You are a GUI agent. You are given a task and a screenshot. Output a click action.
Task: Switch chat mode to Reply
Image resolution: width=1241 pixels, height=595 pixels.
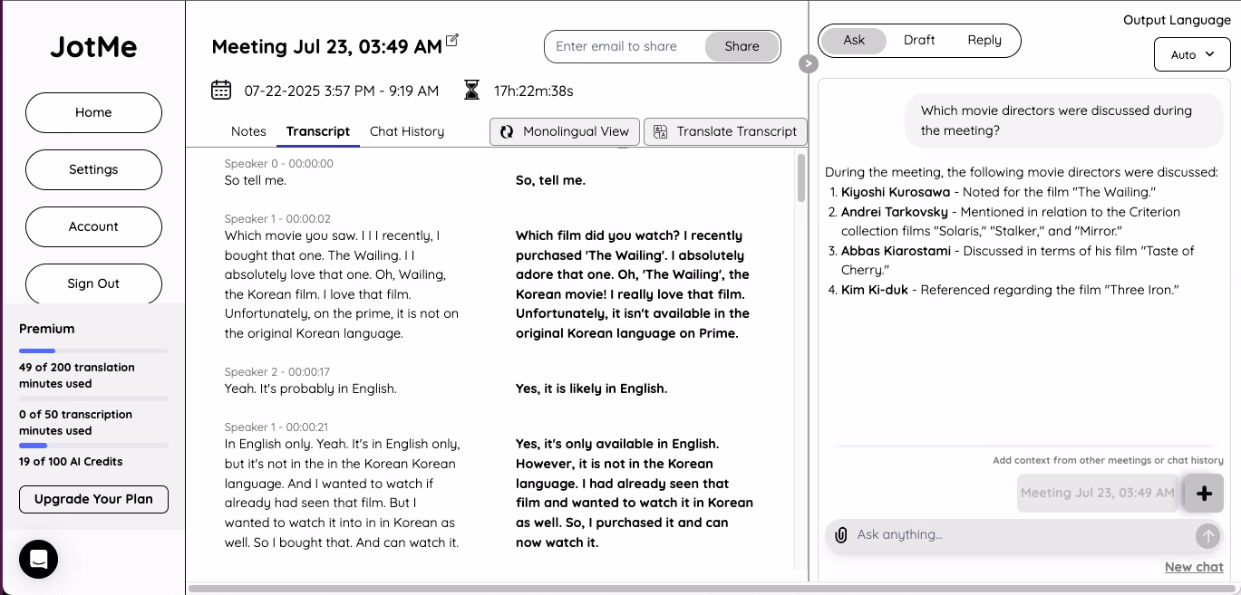tap(984, 41)
